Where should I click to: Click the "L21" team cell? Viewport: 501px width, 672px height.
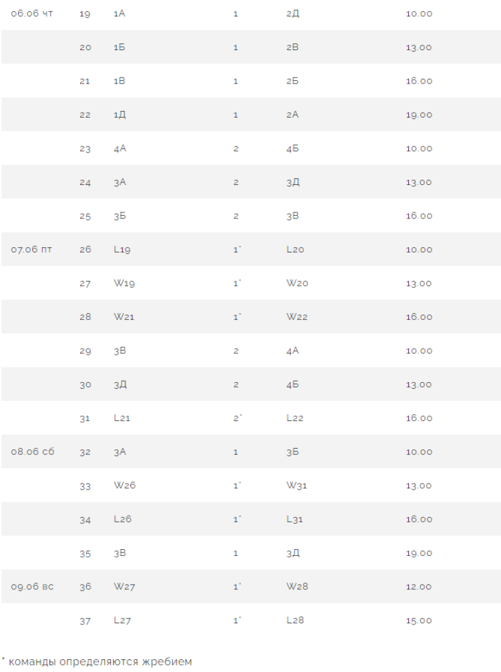coord(123,417)
